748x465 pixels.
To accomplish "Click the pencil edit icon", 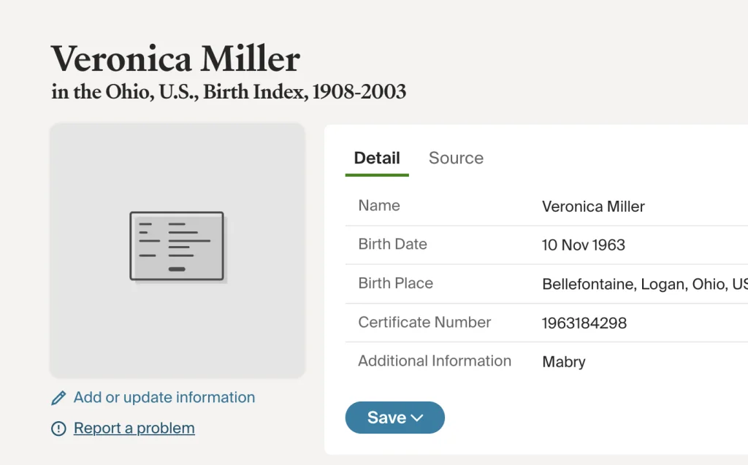I will (58, 398).
